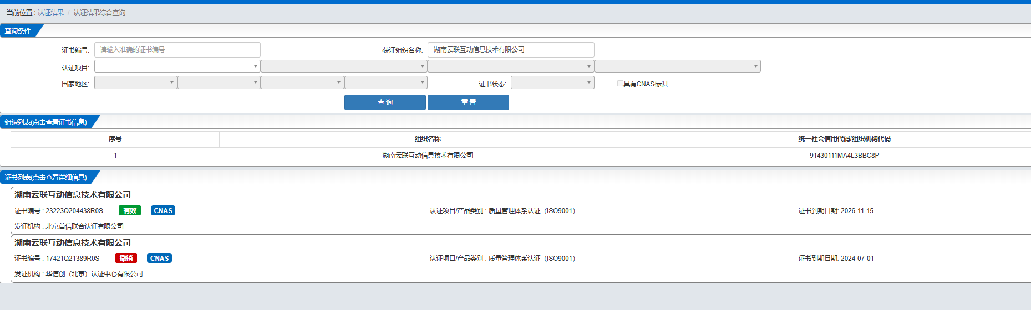The height and width of the screenshot is (310, 1031).
Task: Click certificate number 23223Q204438R0S
Action: pos(74,211)
